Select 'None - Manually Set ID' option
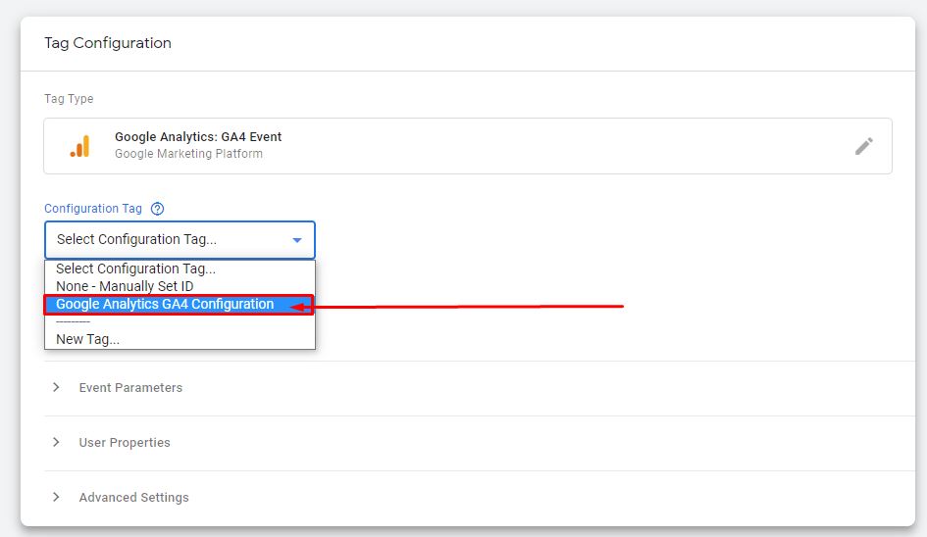 click(x=125, y=286)
